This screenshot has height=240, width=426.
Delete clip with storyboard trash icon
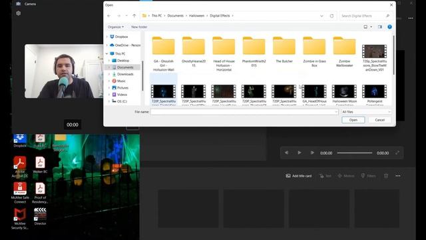point(386,176)
